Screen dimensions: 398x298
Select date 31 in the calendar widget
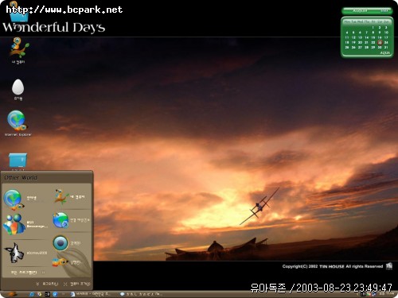click(x=386, y=48)
